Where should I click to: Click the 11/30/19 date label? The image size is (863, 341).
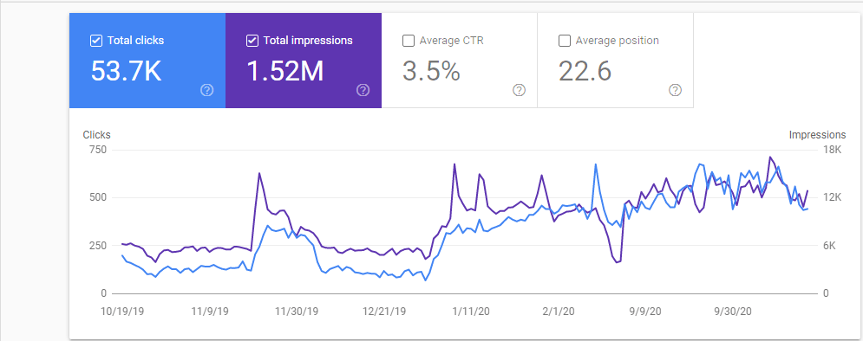(x=297, y=312)
